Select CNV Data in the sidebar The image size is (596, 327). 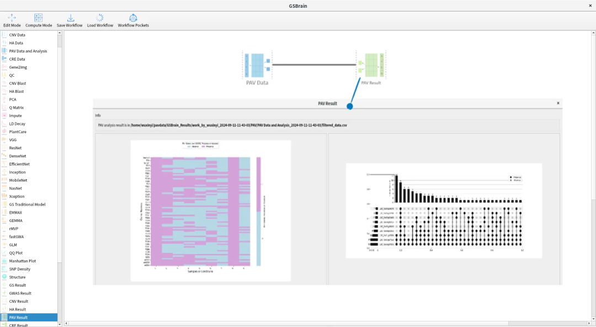(29, 35)
